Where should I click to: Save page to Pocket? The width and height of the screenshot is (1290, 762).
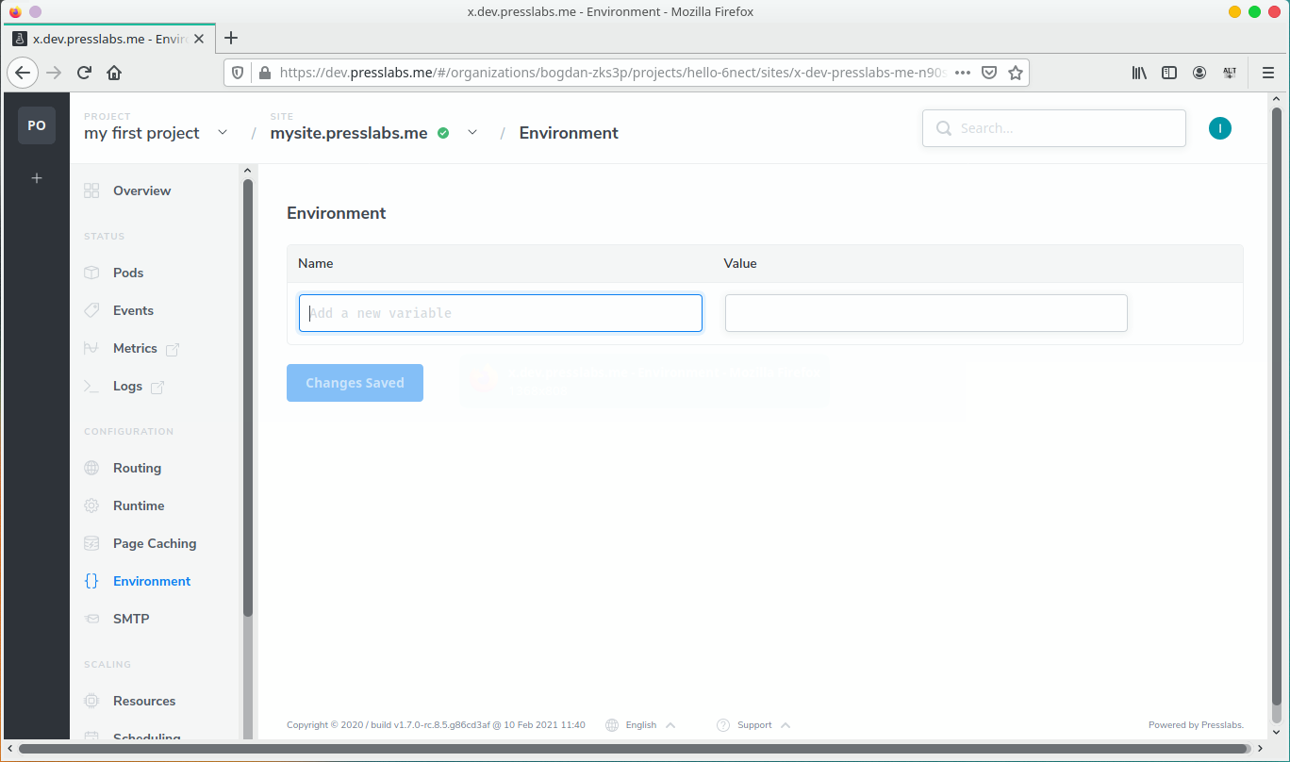989,73
